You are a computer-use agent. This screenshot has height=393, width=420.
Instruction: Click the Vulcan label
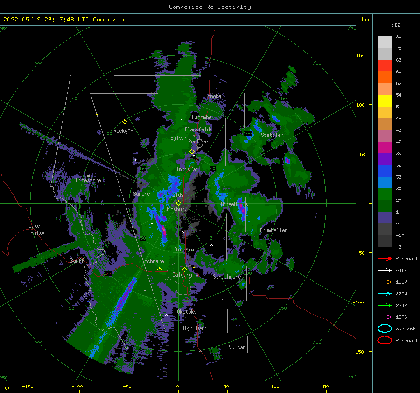[237, 347]
